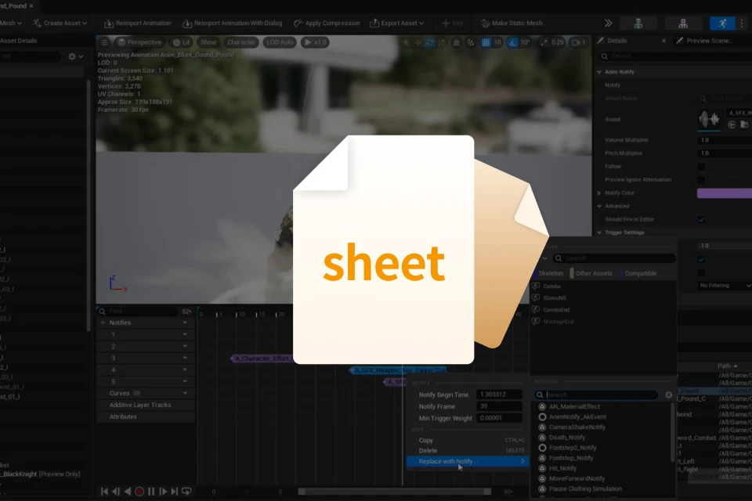Open the Create Asset dropdown

click(x=60, y=23)
